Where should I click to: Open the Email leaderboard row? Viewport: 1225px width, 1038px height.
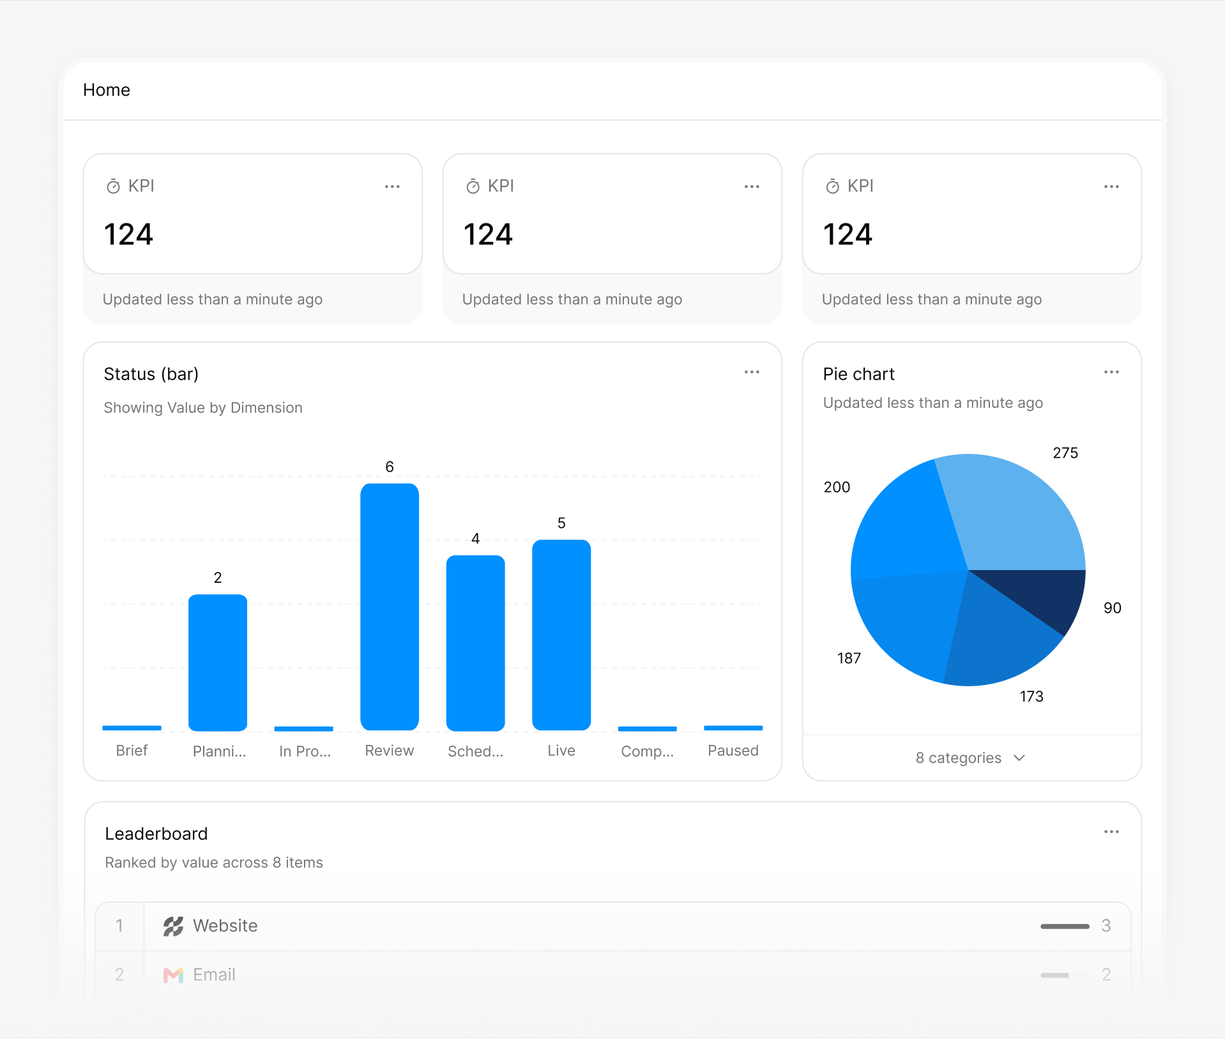(x=613, y=975)
